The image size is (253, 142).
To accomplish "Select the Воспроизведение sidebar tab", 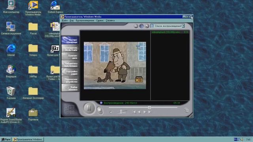I will [70, 40].
